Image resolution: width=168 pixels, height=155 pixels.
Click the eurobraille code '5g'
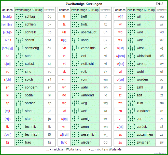(x=49, y=17)
